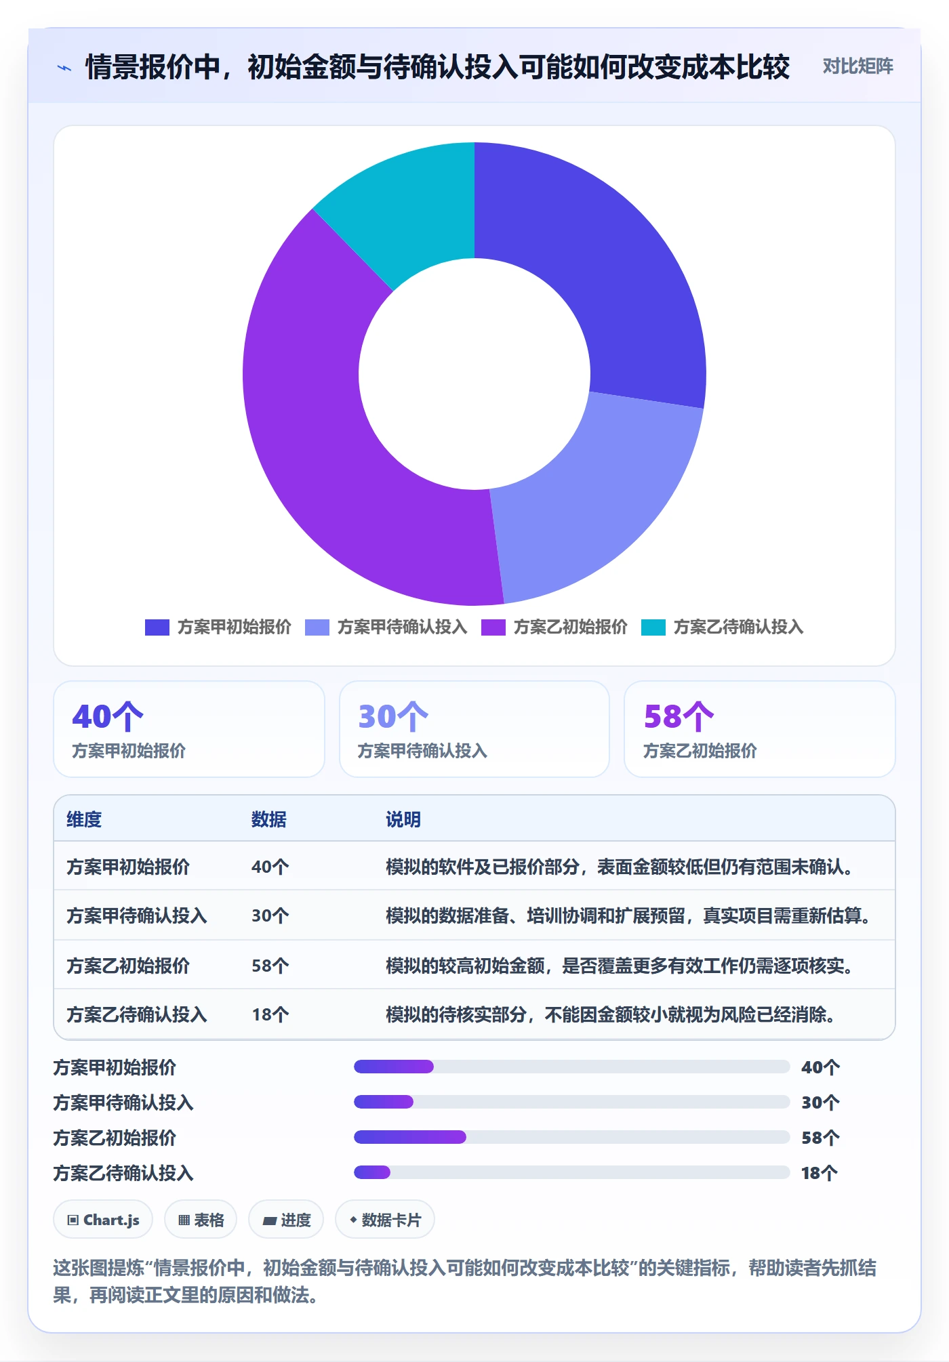Click progress value 58个 at bar end
Viewport: 949px width, 1362px height.
click(x=820, y=1138)
